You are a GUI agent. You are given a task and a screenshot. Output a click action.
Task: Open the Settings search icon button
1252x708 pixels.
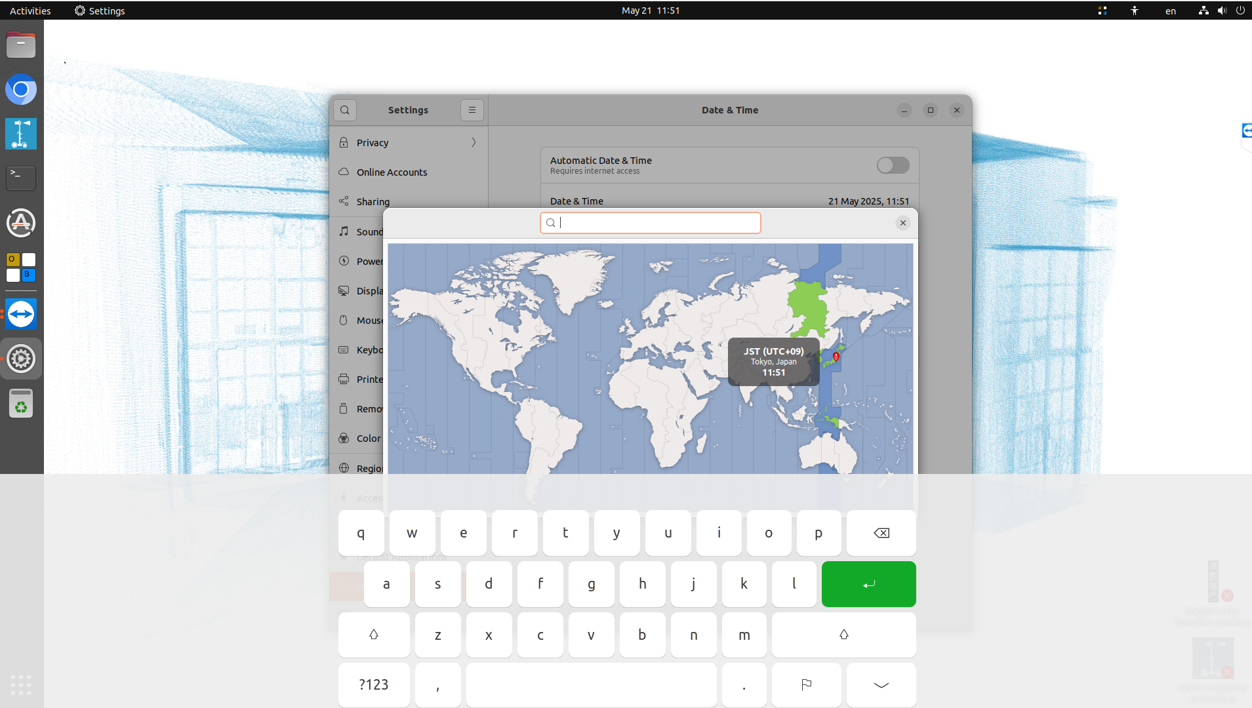pyautogui.click(x=345, y=110)
